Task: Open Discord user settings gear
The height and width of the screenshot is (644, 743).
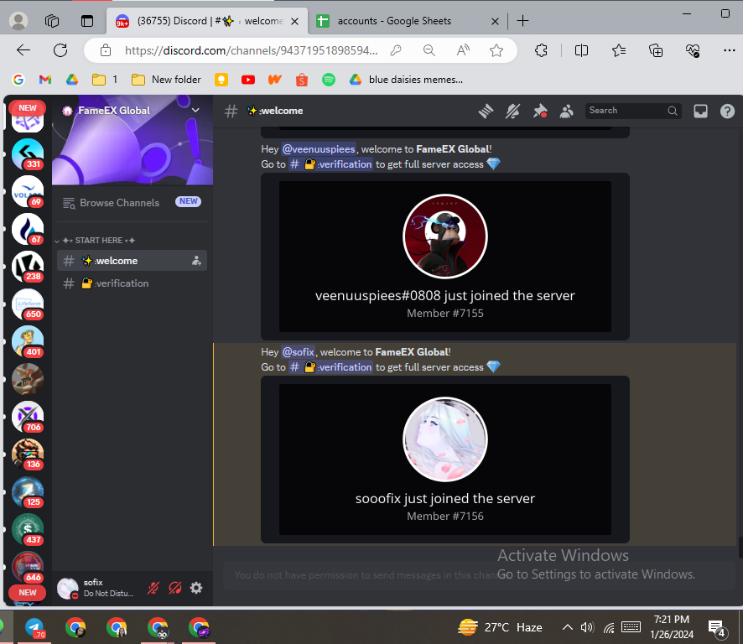Action: [x=196, y=588]
